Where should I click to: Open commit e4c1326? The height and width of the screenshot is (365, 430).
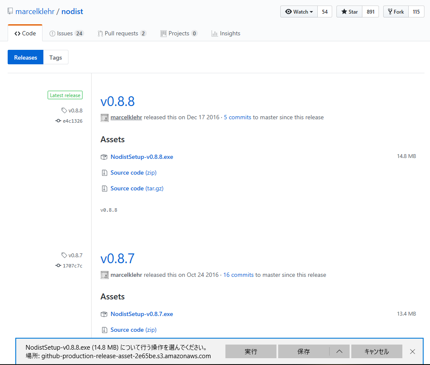[72, 121]
